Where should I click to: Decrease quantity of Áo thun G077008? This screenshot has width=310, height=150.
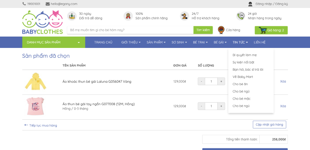(201, 106)
